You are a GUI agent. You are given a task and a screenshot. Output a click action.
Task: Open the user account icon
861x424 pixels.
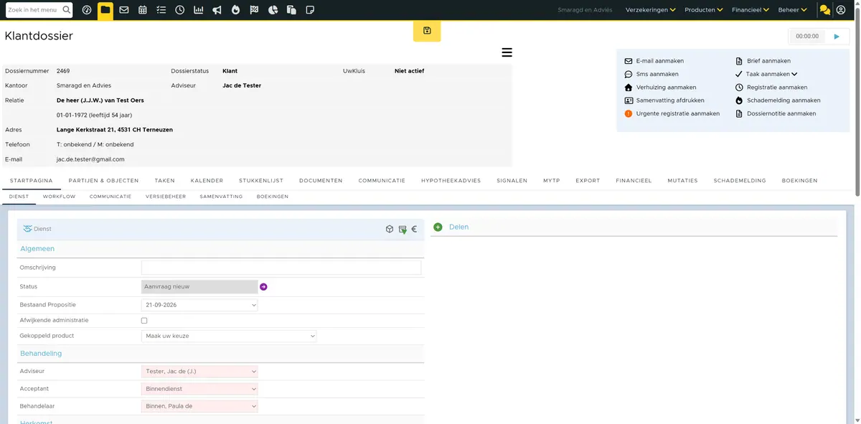coord(841,10)
